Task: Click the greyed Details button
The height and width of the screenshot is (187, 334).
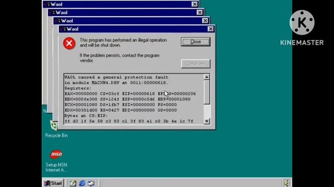Action: point(196,63)
